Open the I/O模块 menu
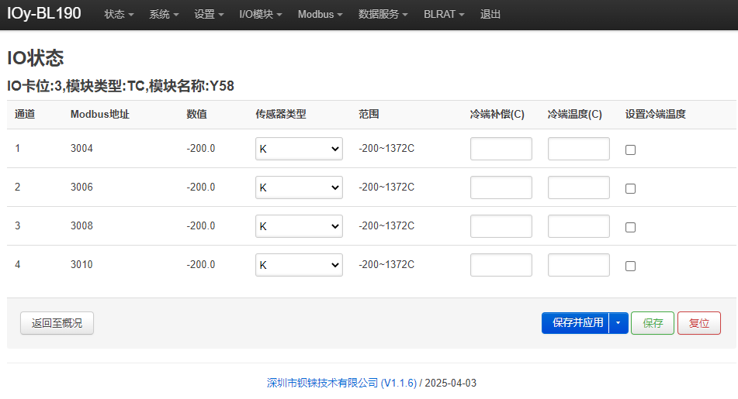Image resolution: width=738 pixels, height=399 pixels. point(260,15)
